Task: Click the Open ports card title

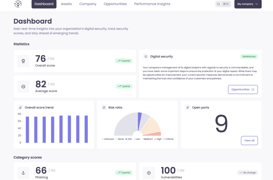Action: [201, 107]
